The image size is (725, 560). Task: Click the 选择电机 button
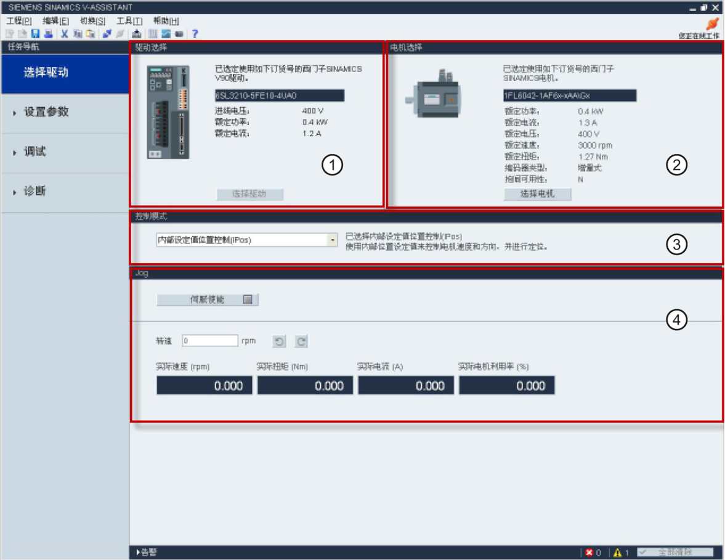coord(537,194)
